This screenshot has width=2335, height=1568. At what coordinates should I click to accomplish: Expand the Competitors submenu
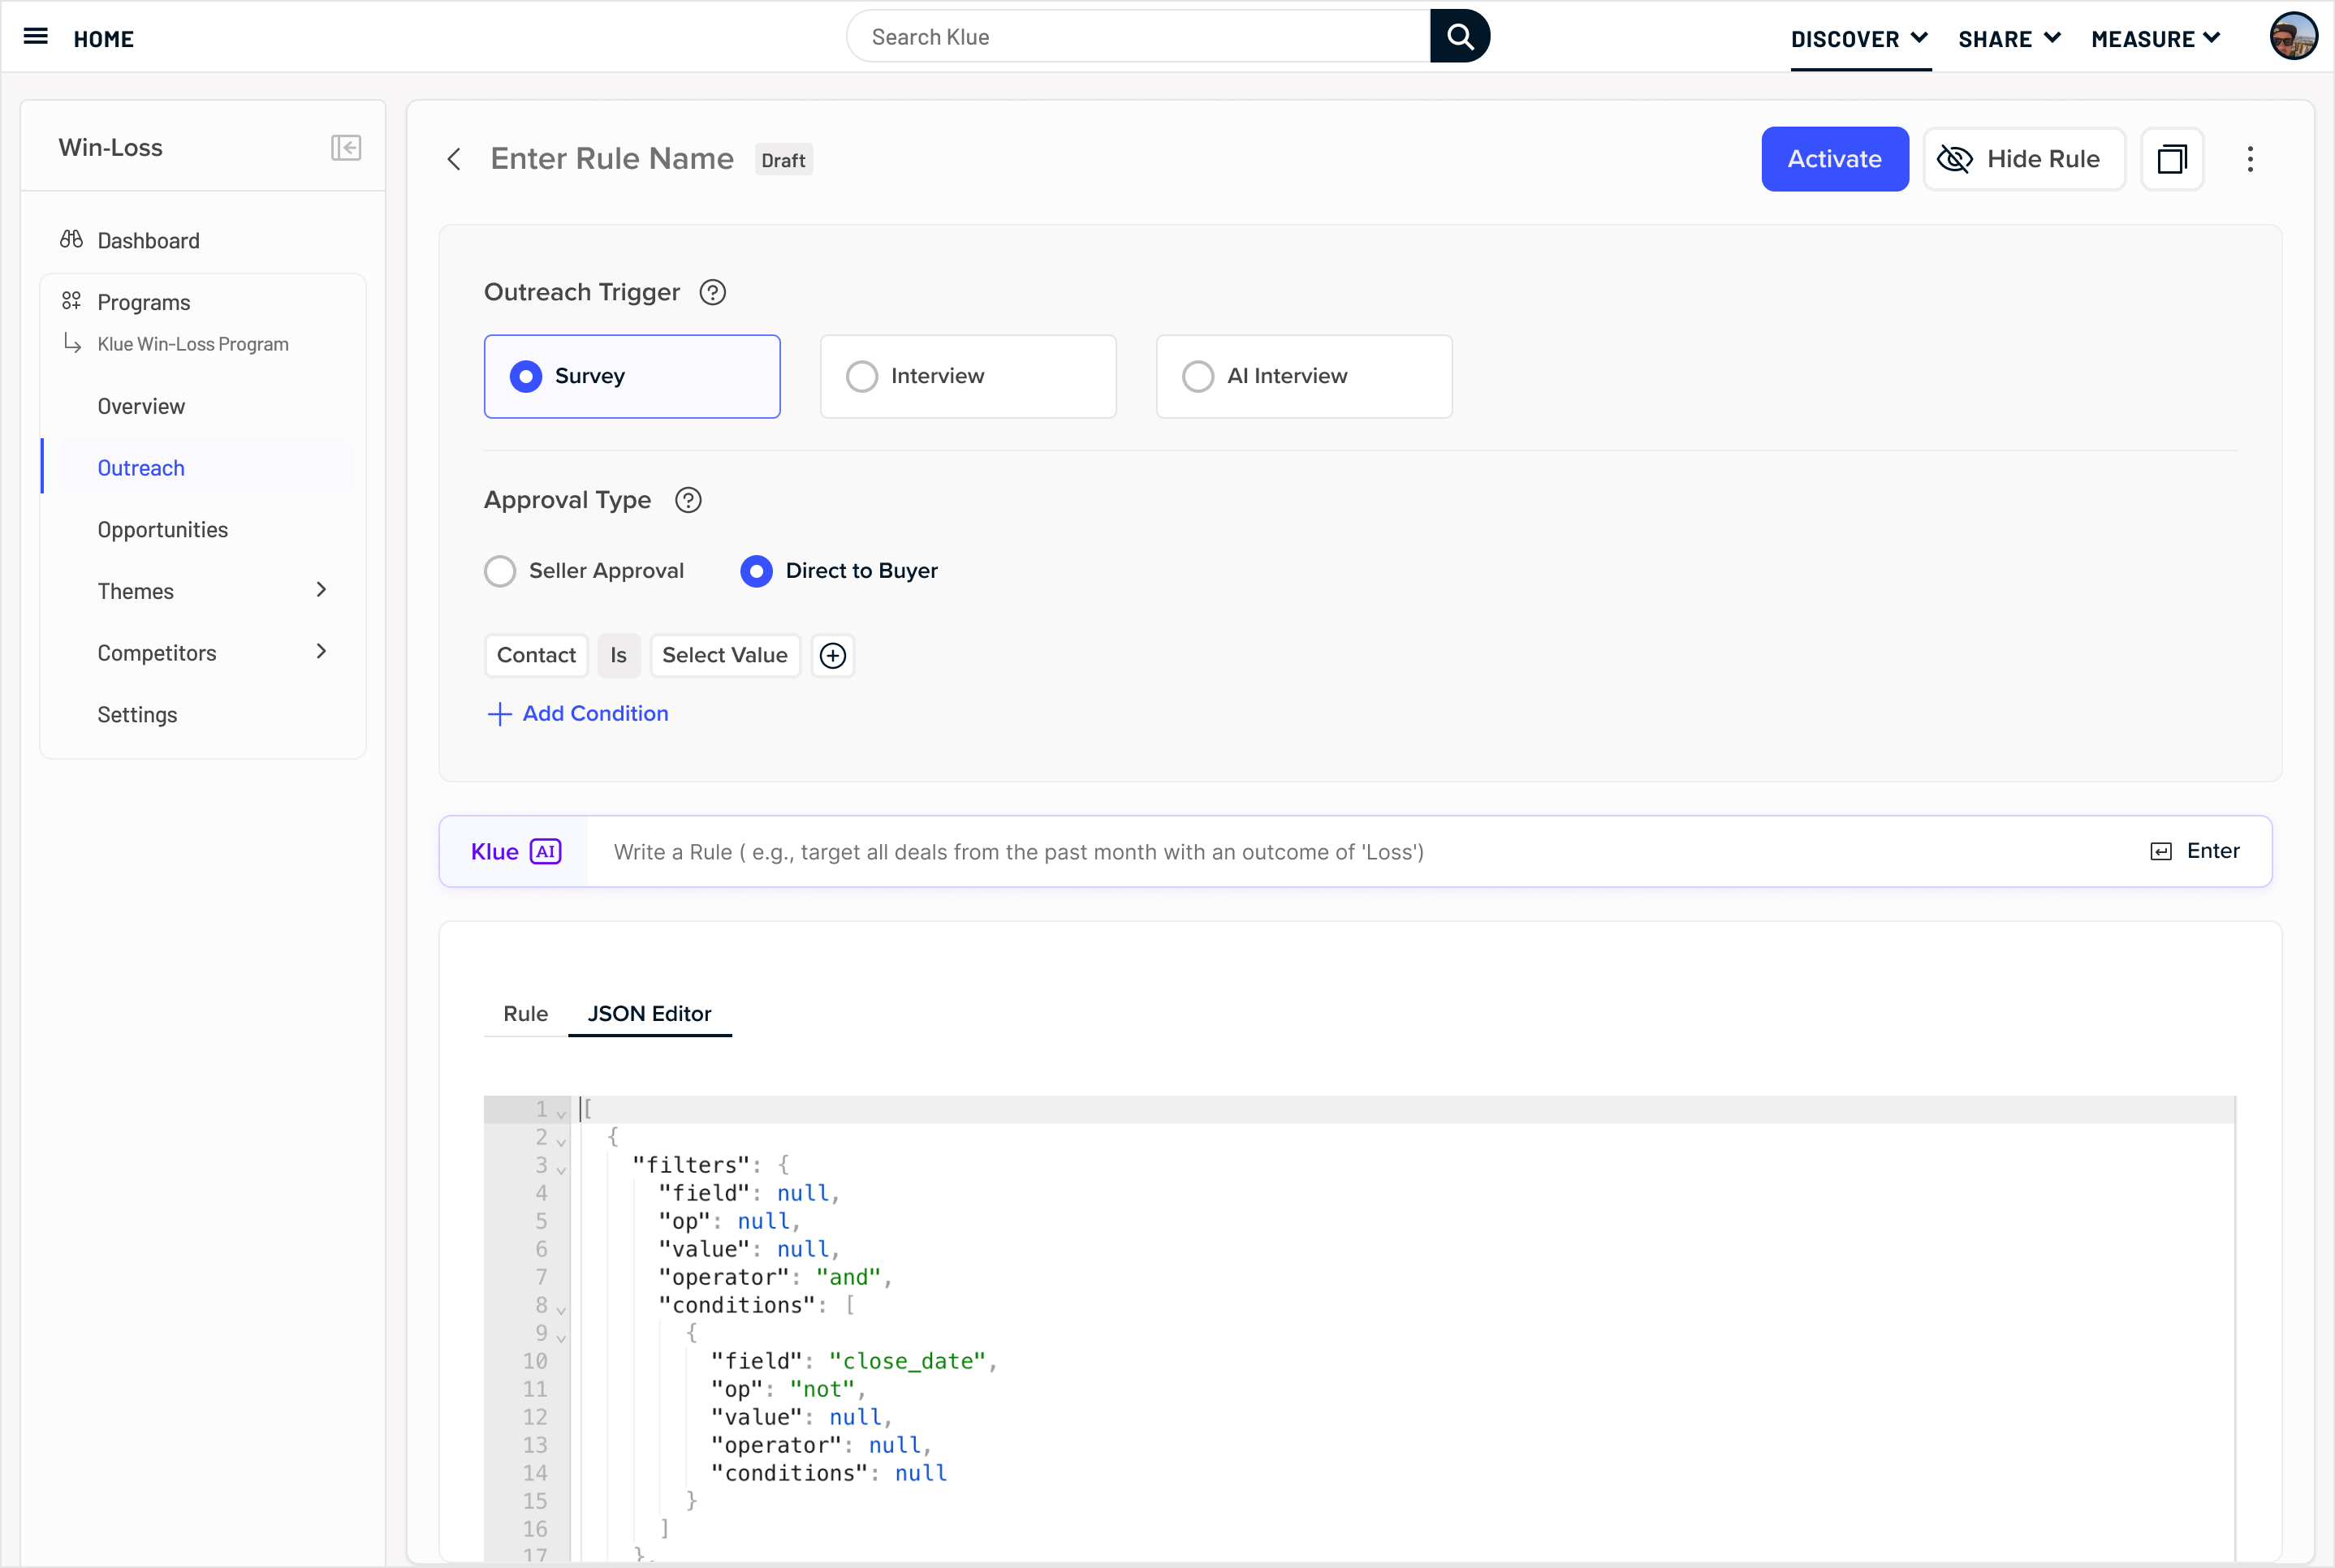[322, 652]
